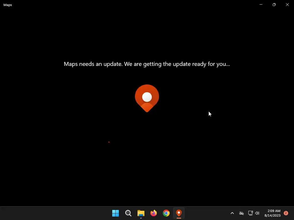Open the OneDrive tray icon
Screen dimensions: 294x220
[x=241, y=213]
